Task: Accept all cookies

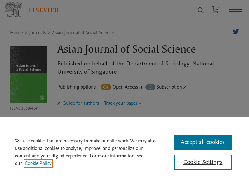Action: pyautogui.click(x=203, y=142)
